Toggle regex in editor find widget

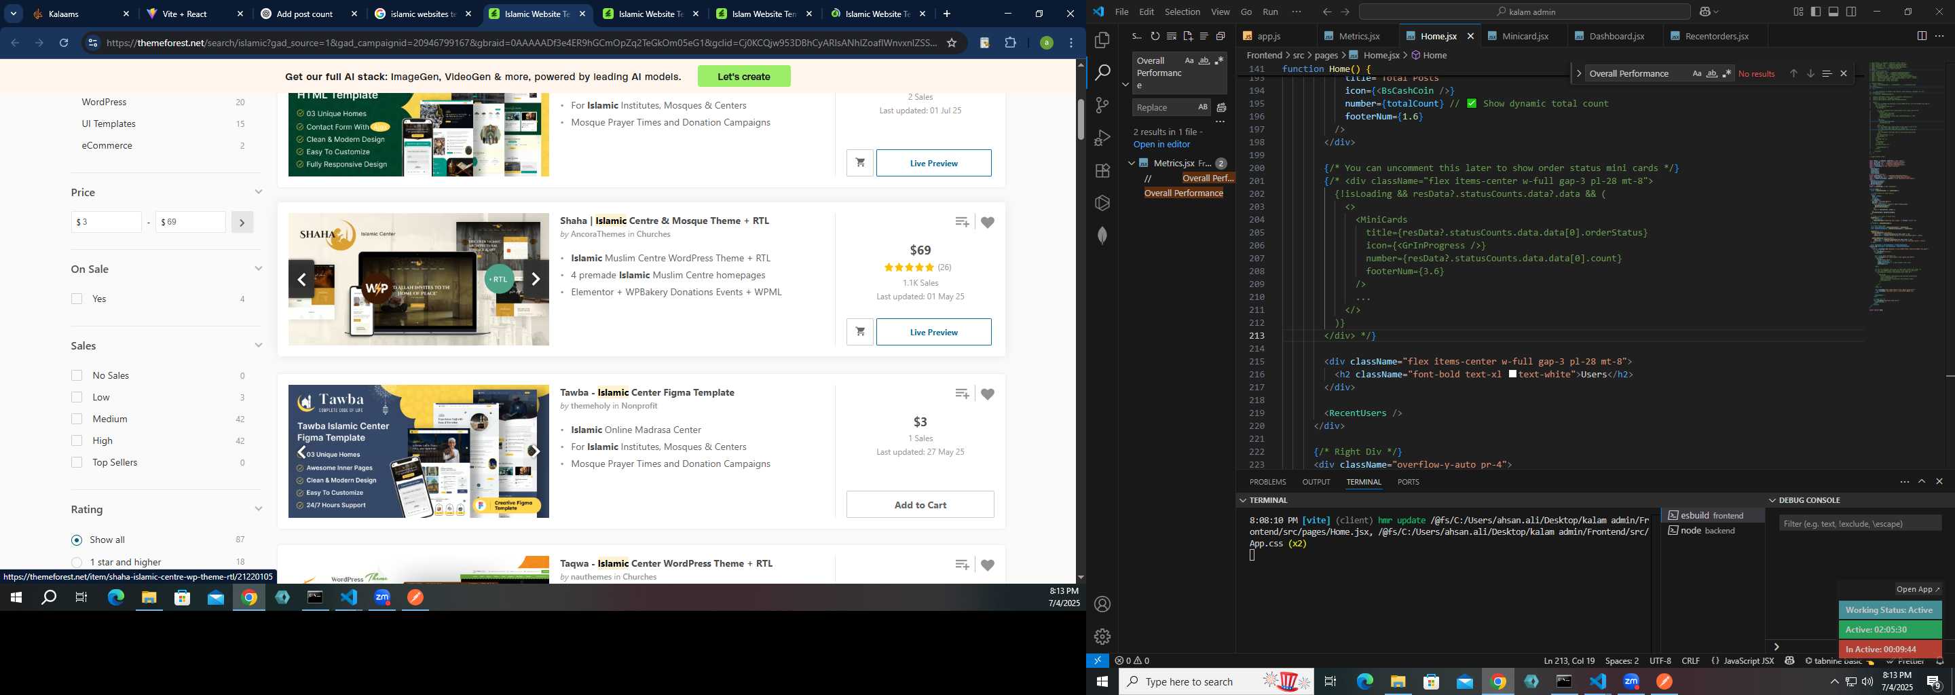point(1726,73)
